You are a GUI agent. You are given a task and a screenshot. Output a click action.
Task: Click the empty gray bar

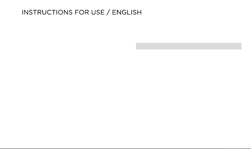point(189,46)
